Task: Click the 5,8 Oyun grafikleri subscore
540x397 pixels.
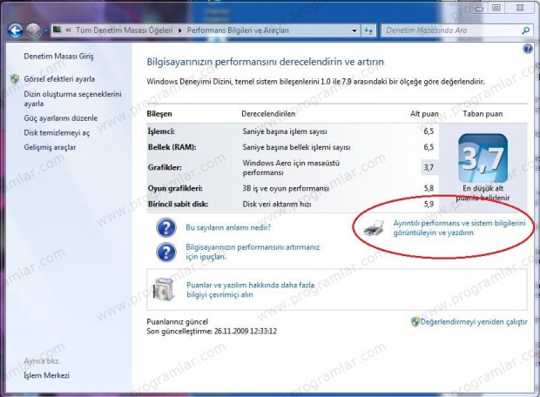Action: point(429,188)
